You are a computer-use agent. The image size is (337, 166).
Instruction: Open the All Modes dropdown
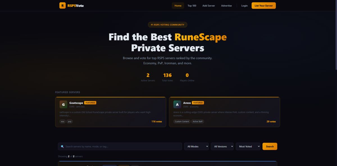pyautogui.click(x=196, y=146)
